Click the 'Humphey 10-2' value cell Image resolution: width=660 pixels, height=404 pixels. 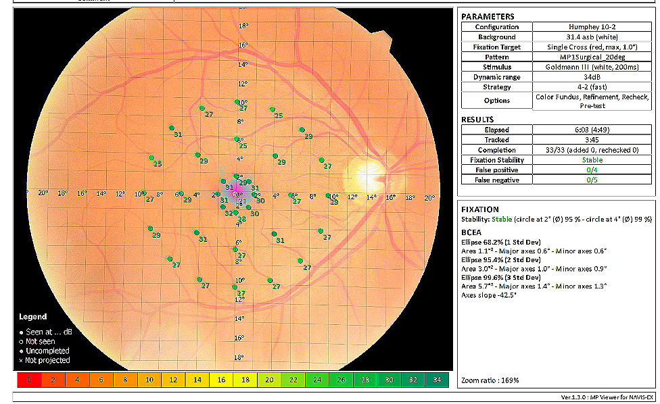coord(592,27)
